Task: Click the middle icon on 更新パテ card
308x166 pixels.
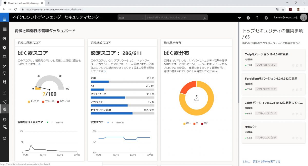Action: 297,138
